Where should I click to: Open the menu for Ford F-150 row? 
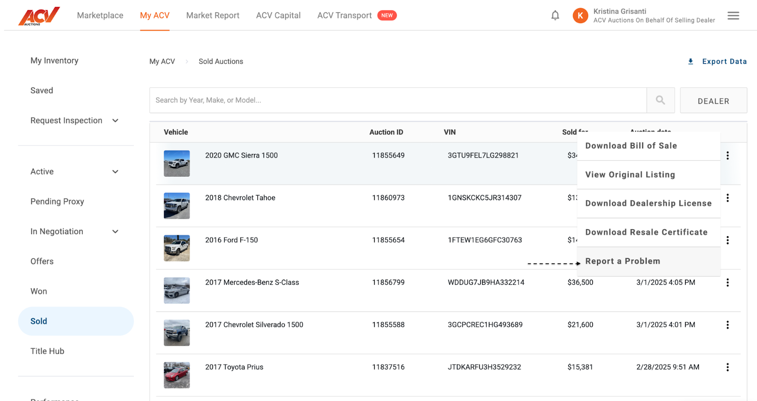727,240
